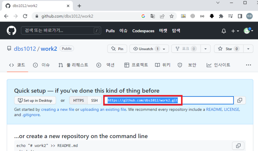Open the extensions puzzle icon

221,16
